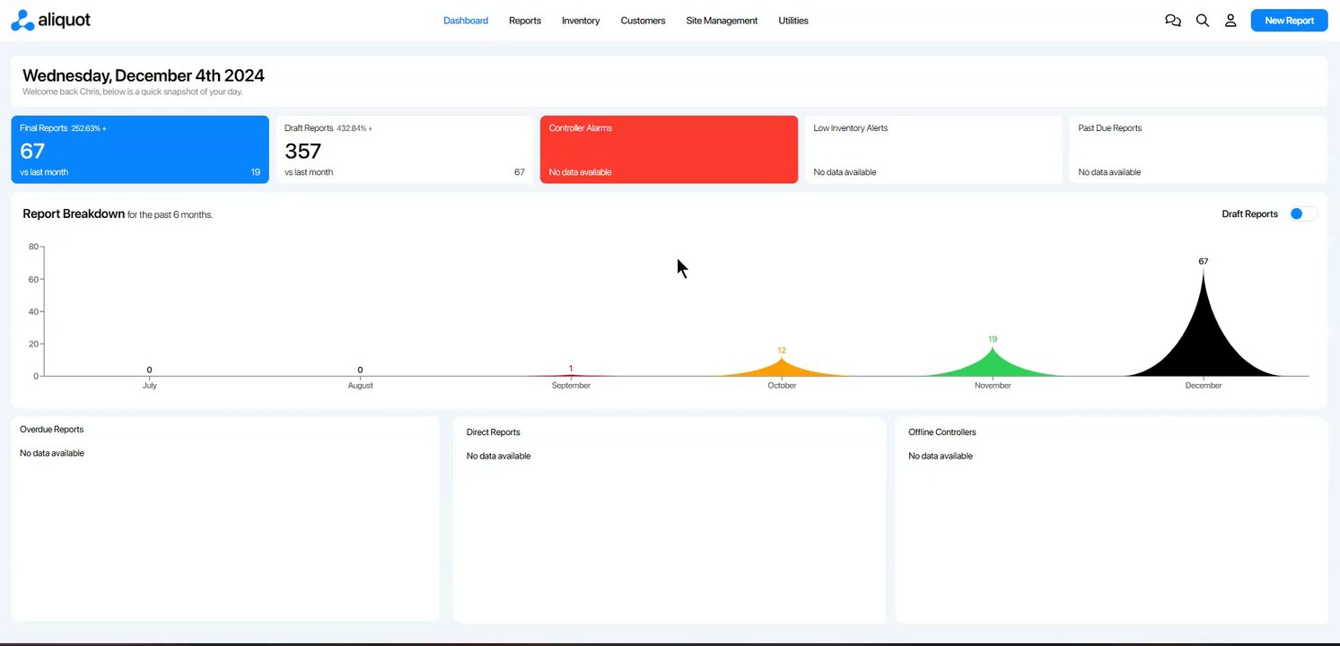Open the Inventory menu

tap(581, 21)
